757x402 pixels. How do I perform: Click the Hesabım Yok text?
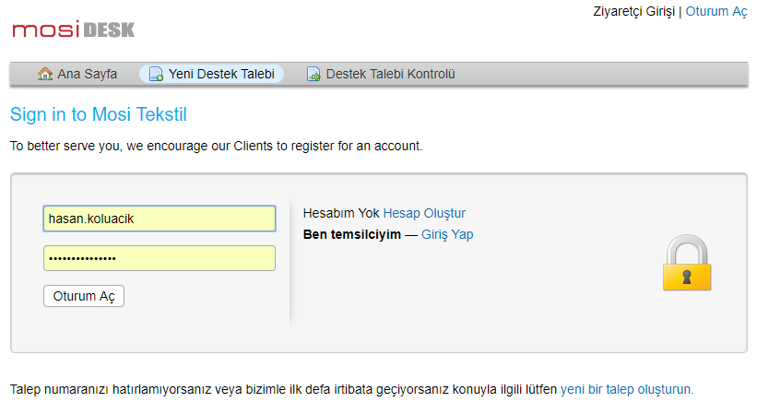pos(341,213)
